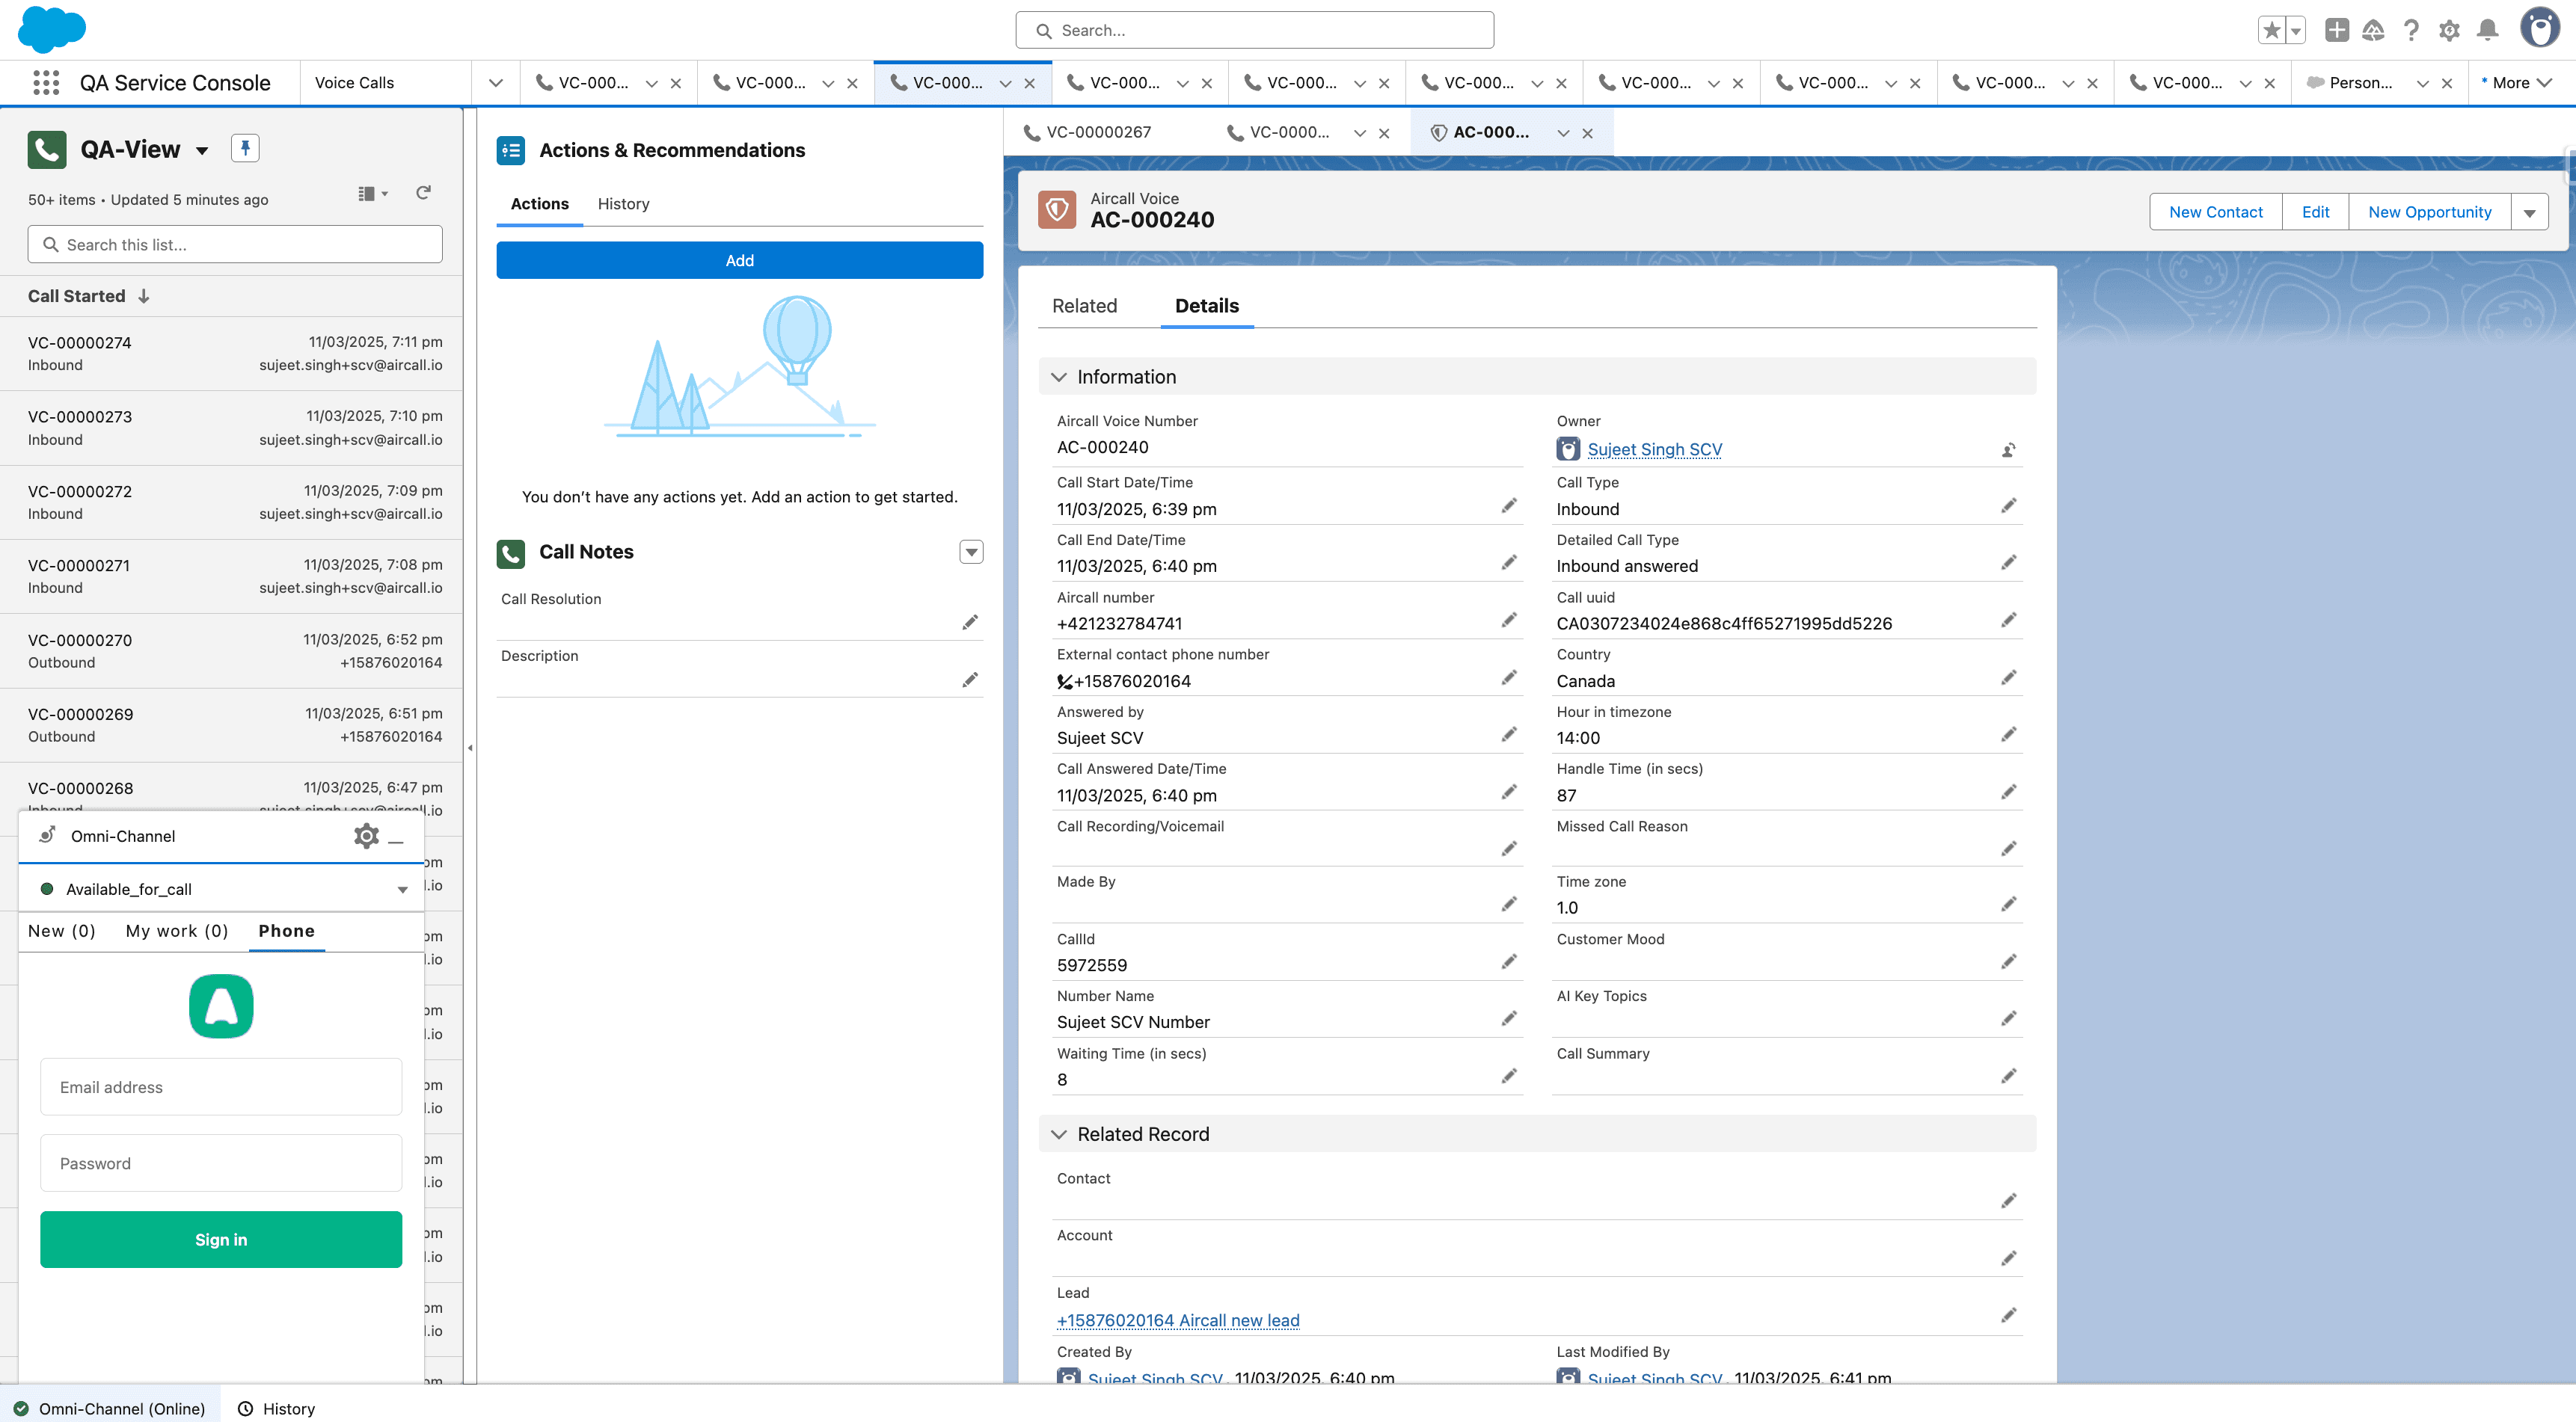
Task: Switch to Related tab
Action: 1084,306
